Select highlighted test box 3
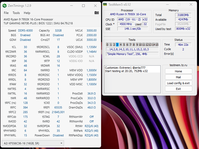 coord(117,45)
